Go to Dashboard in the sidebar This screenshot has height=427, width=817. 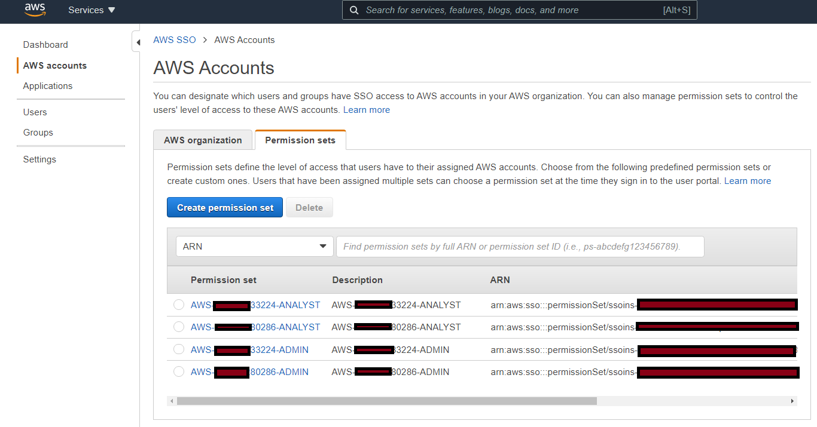click(x=45, y=45)
